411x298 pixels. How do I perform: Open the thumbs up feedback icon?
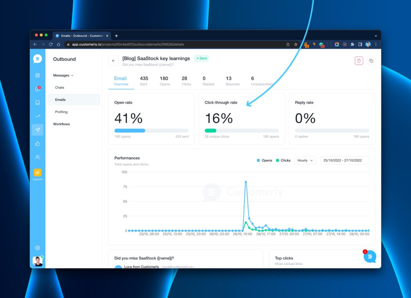(37, 144)
